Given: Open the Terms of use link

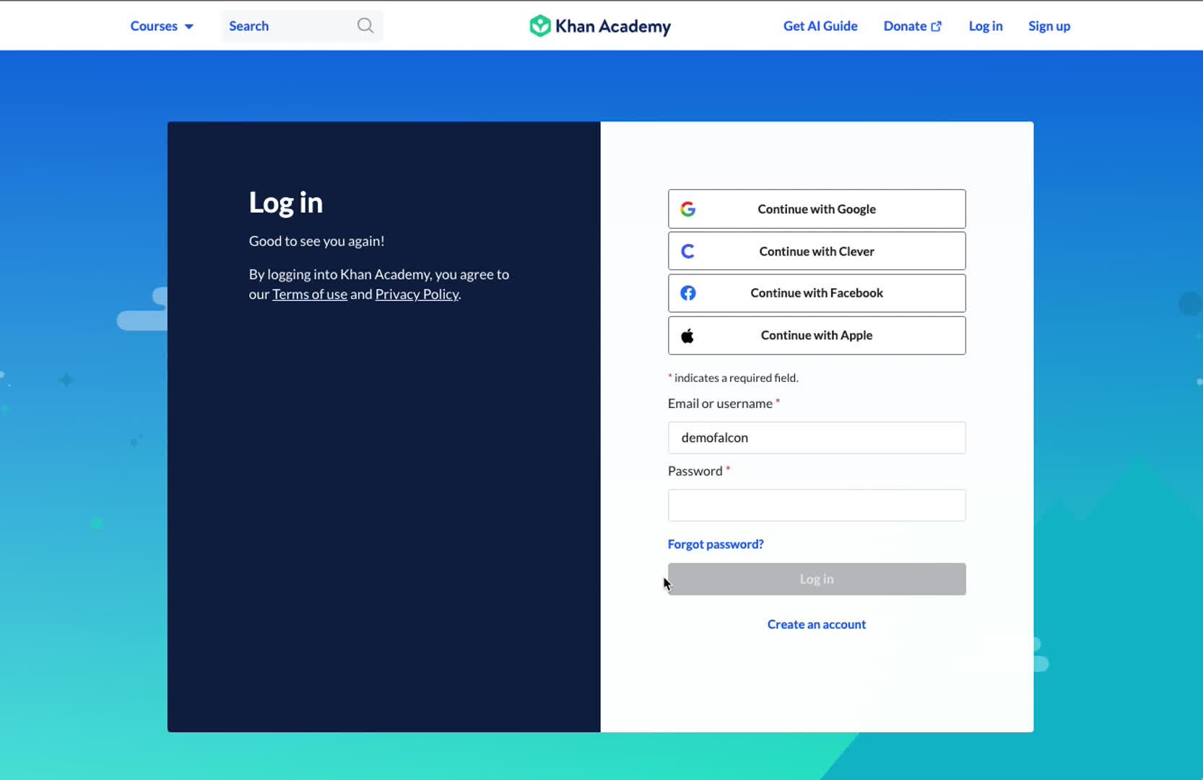Looking at the screenshot, I should coord(310,294).
